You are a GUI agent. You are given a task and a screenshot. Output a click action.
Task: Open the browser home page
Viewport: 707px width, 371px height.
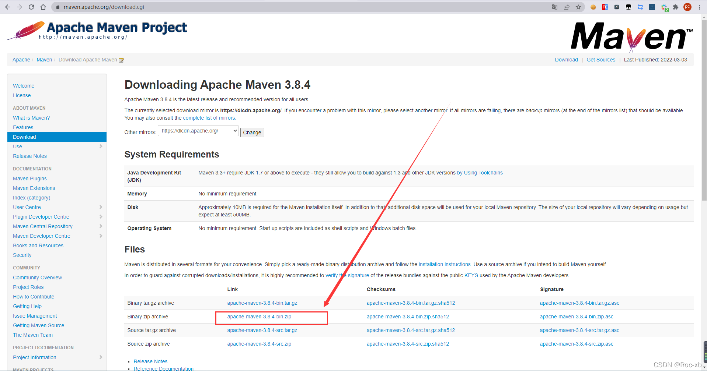(x=43, y=7)
